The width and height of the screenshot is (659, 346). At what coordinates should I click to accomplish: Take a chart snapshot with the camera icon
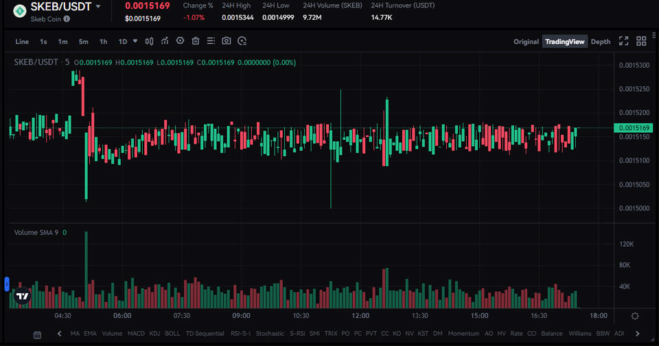pos(227,41)
